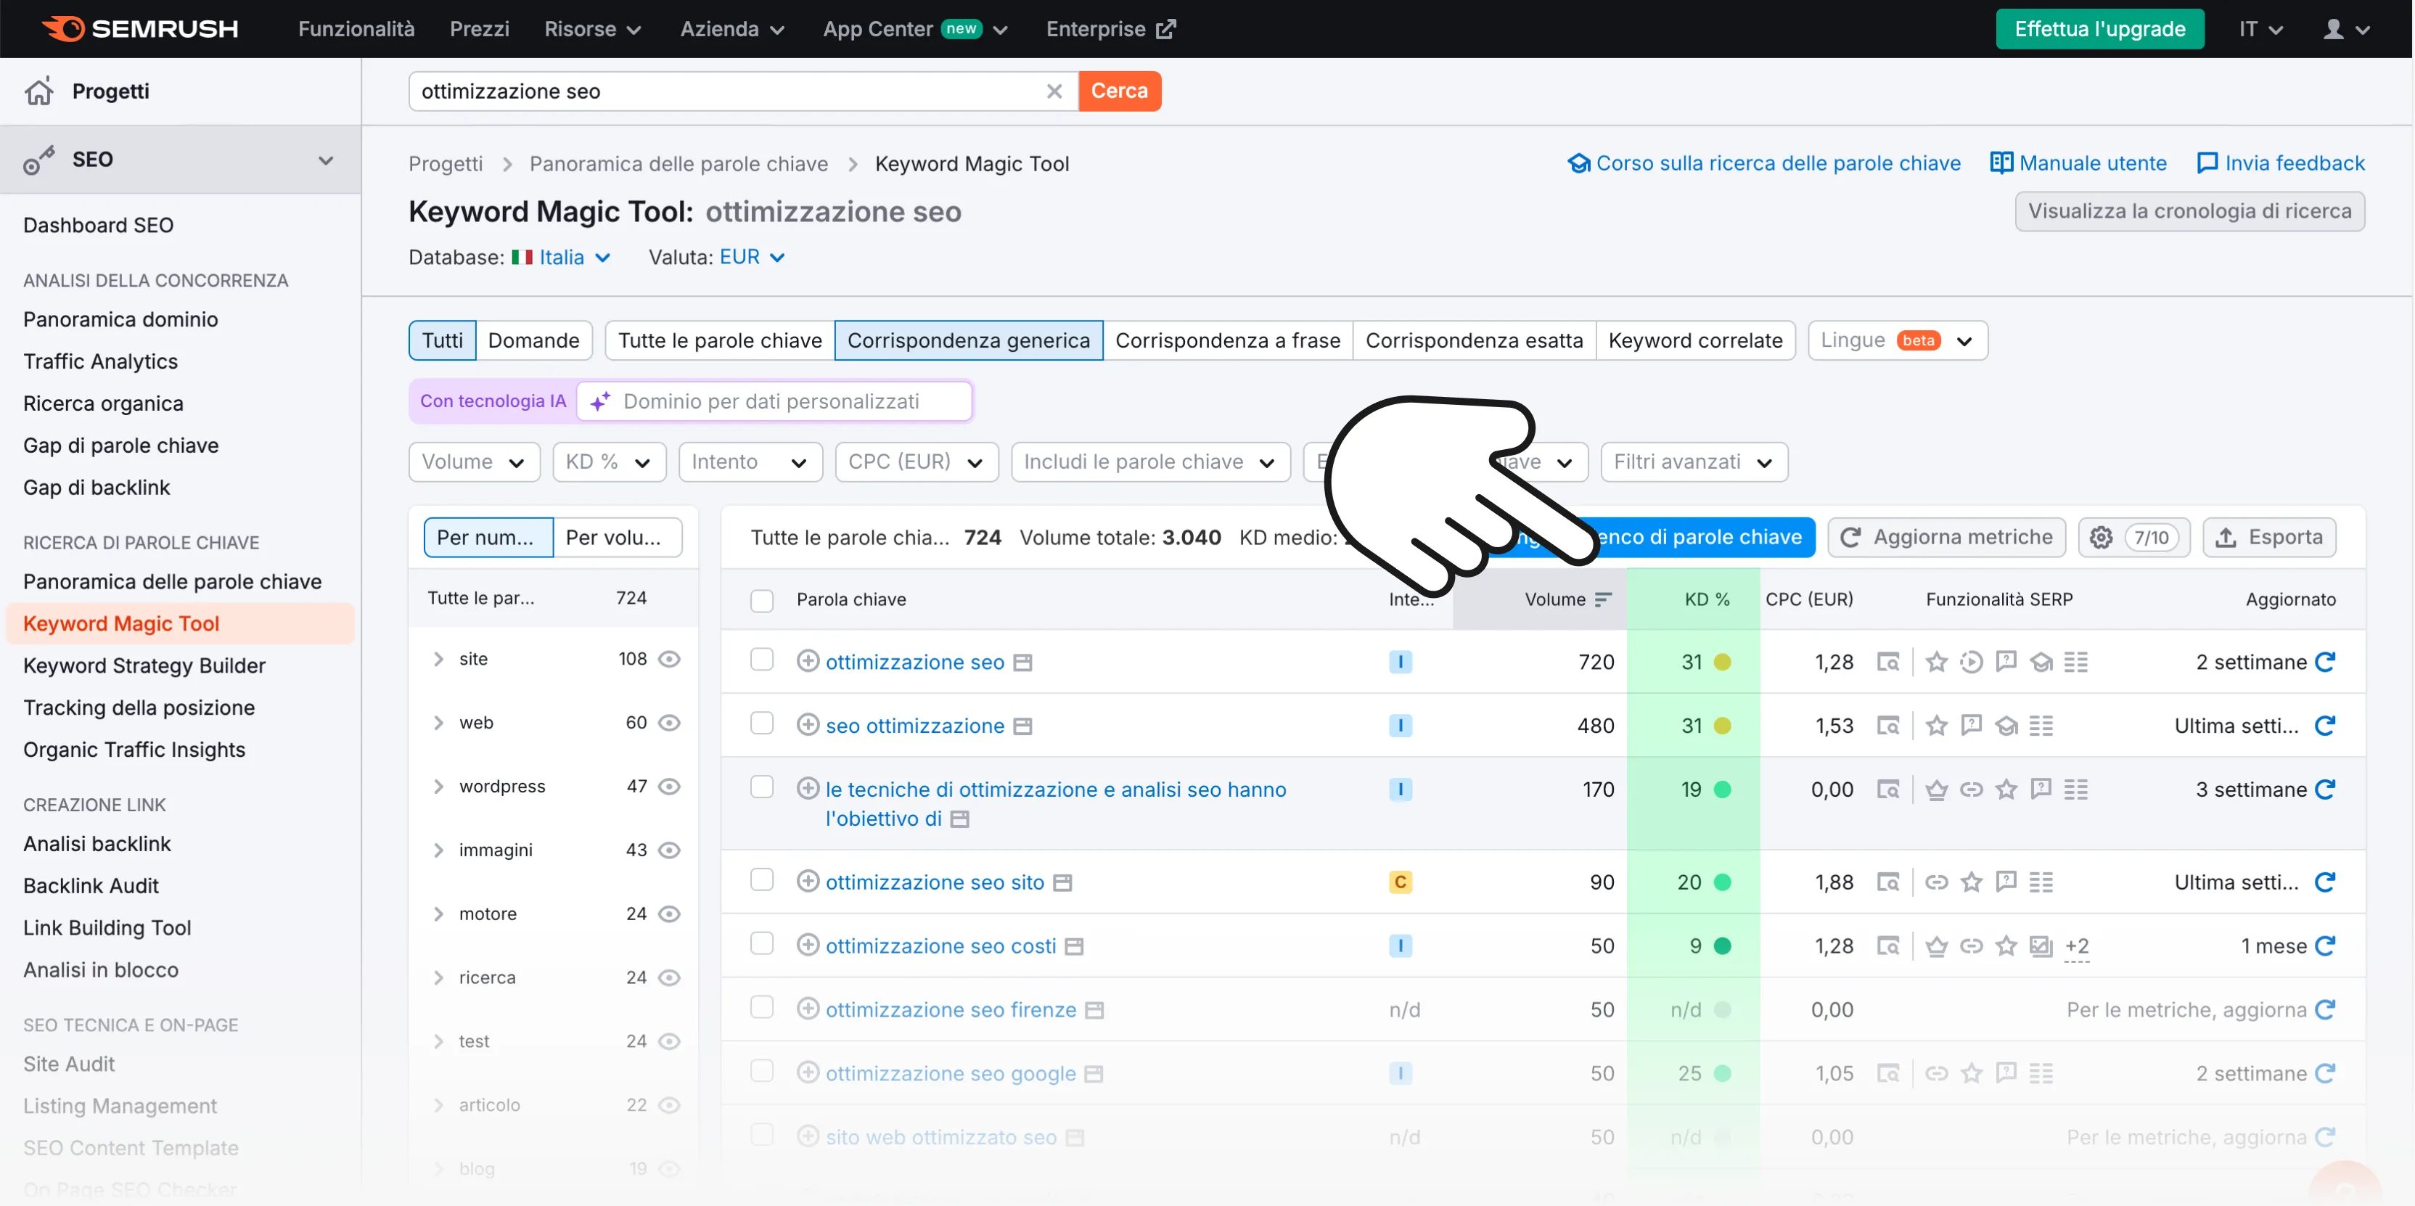Select Corrispondenza a frase tab
2415x1206 pixels.
pos(1227,340)
